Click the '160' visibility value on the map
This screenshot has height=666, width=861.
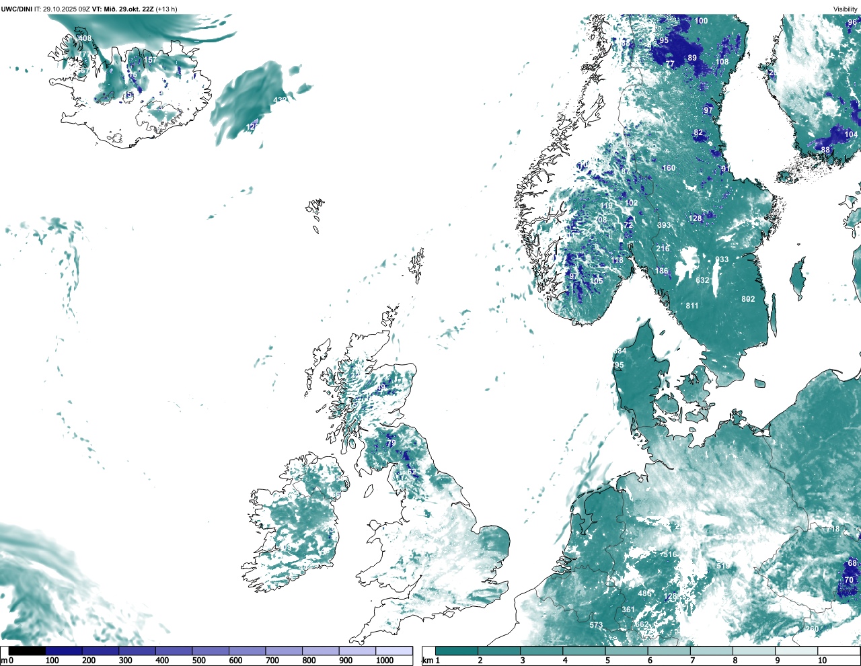[x=669, y=168]
